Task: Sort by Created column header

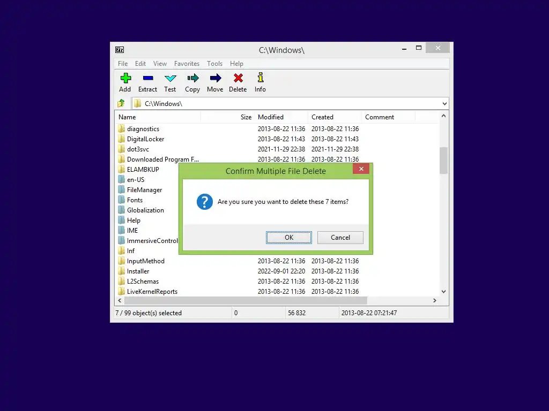Action: click(335, 117)
